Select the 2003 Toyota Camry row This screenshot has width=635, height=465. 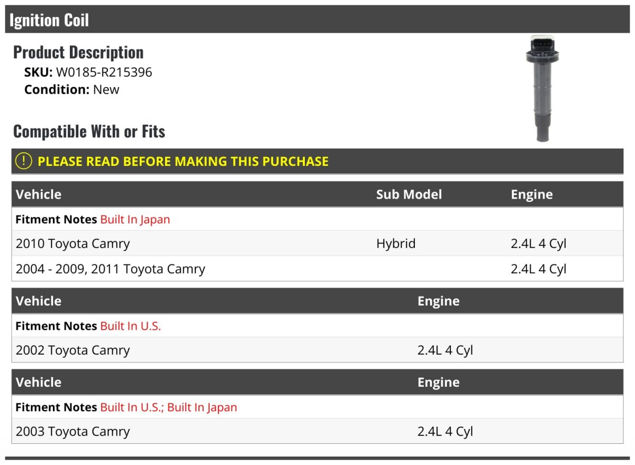[x=317, y=431]
